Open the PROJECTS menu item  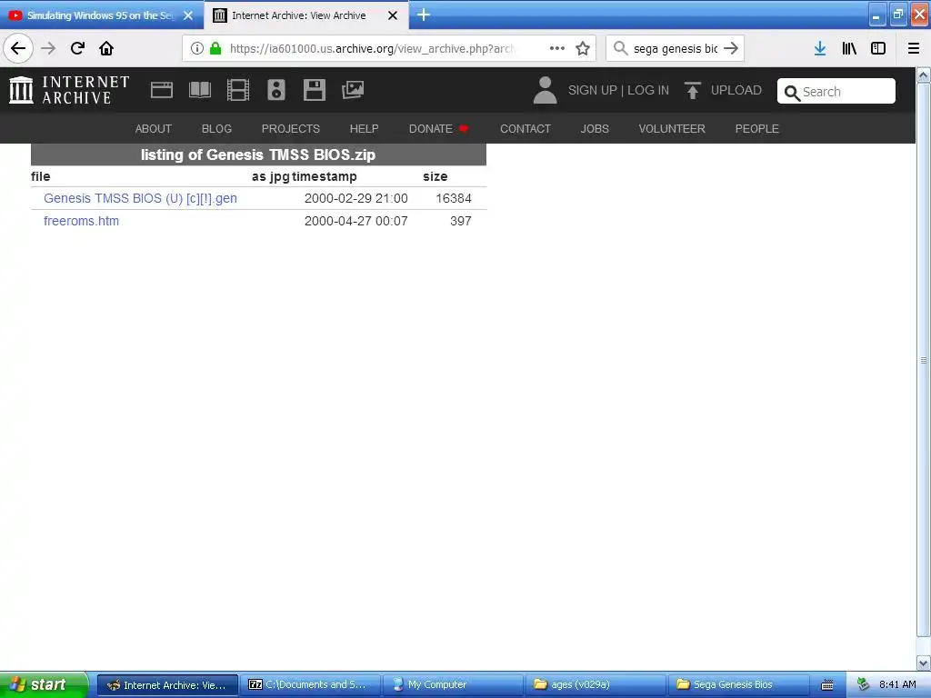[291, 129]
